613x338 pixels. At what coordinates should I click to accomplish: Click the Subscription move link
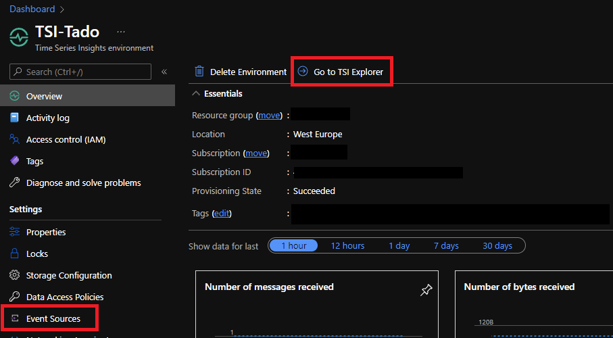[256, 153]
